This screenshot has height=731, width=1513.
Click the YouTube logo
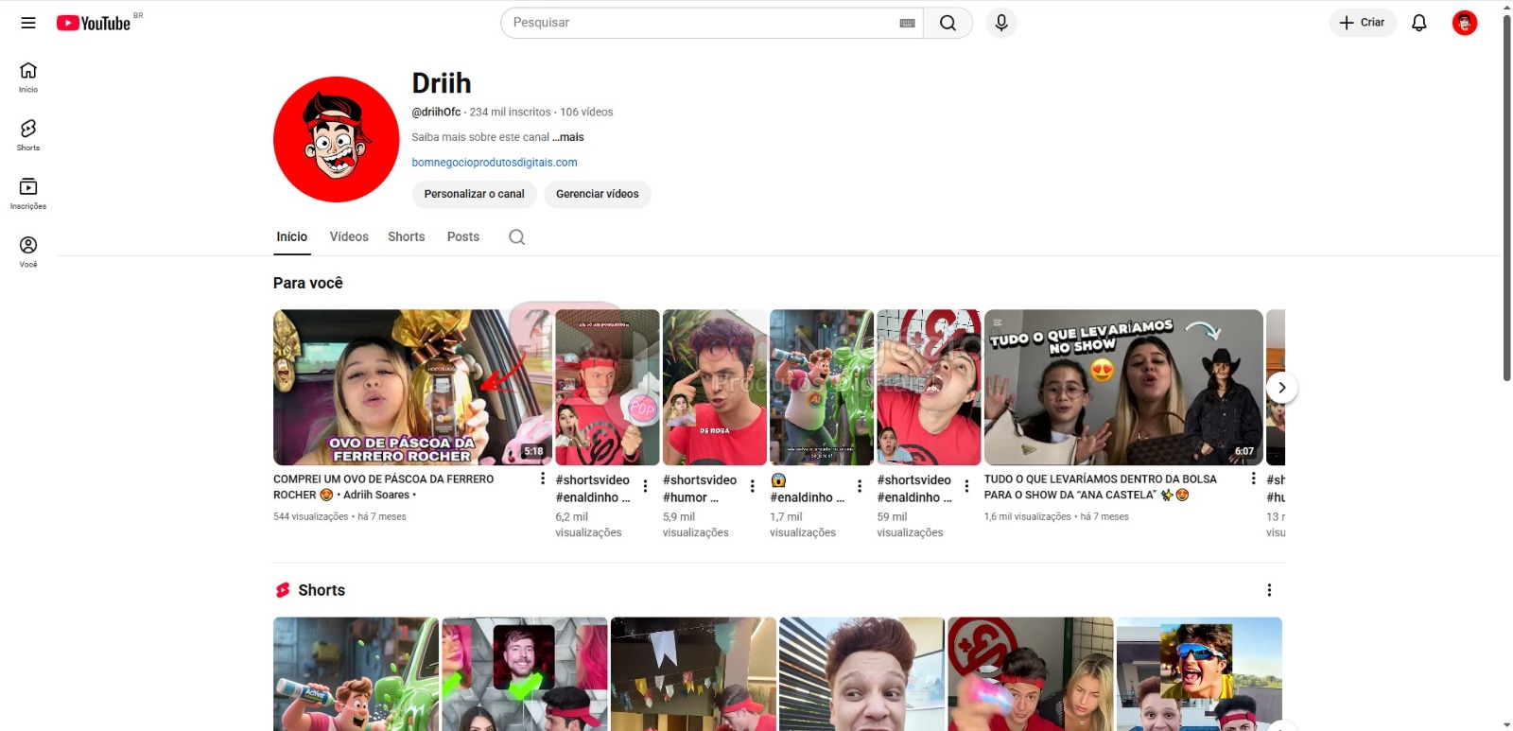94,23
